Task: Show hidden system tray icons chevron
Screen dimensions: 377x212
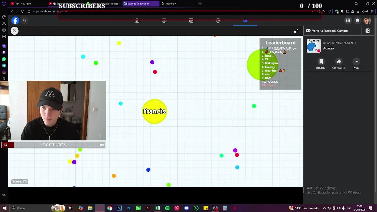Action: pyautogui.click(x=325, y=208)
